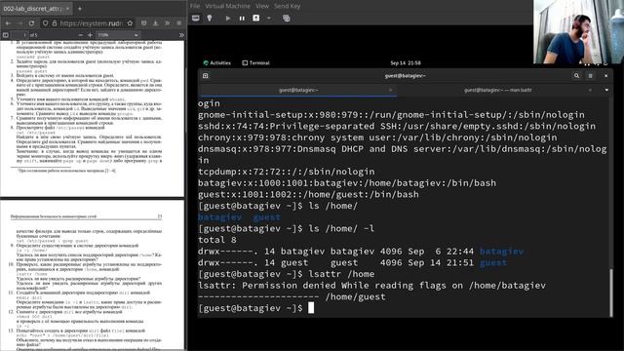Open the browser hamburger menu
The width and height of the screenshot is (624, 351).
pyautogui.click(x=179, y=23)
